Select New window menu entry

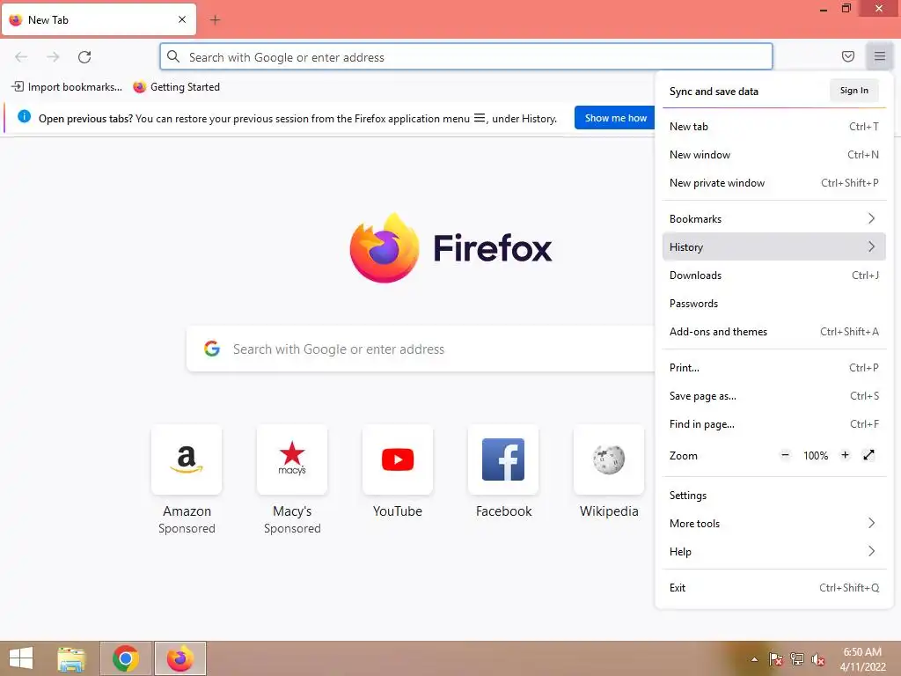pos(774,155)
